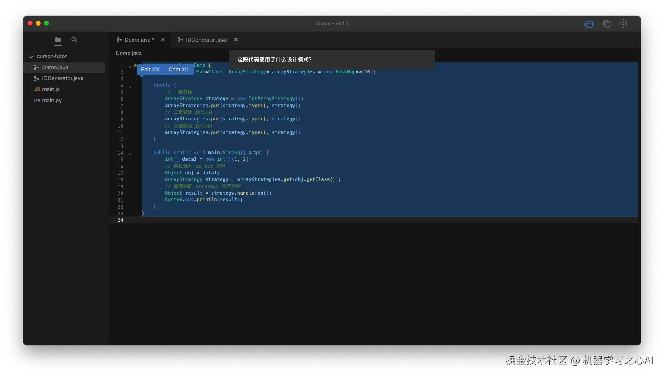Fold the class block at line 1
Screen dimensions: 664x376
130,66
